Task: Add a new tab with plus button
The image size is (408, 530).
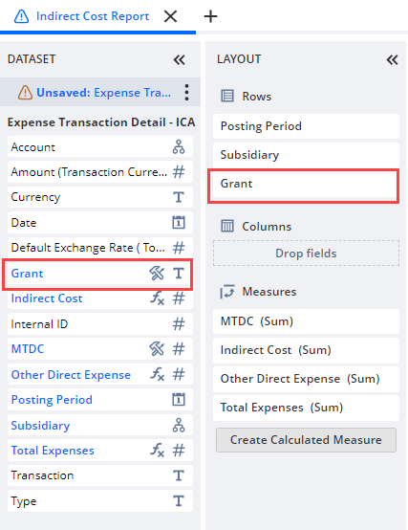Action: (x=210, y=16)
